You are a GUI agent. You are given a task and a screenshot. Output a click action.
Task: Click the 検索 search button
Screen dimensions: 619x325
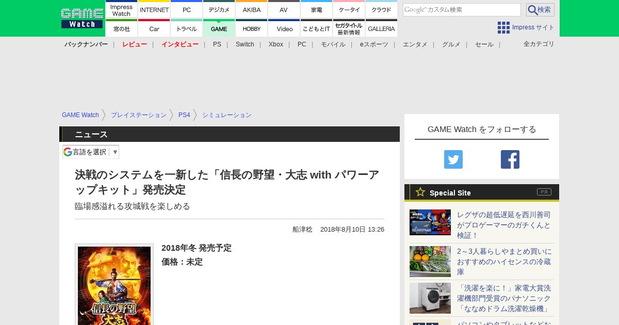(540, 10)
